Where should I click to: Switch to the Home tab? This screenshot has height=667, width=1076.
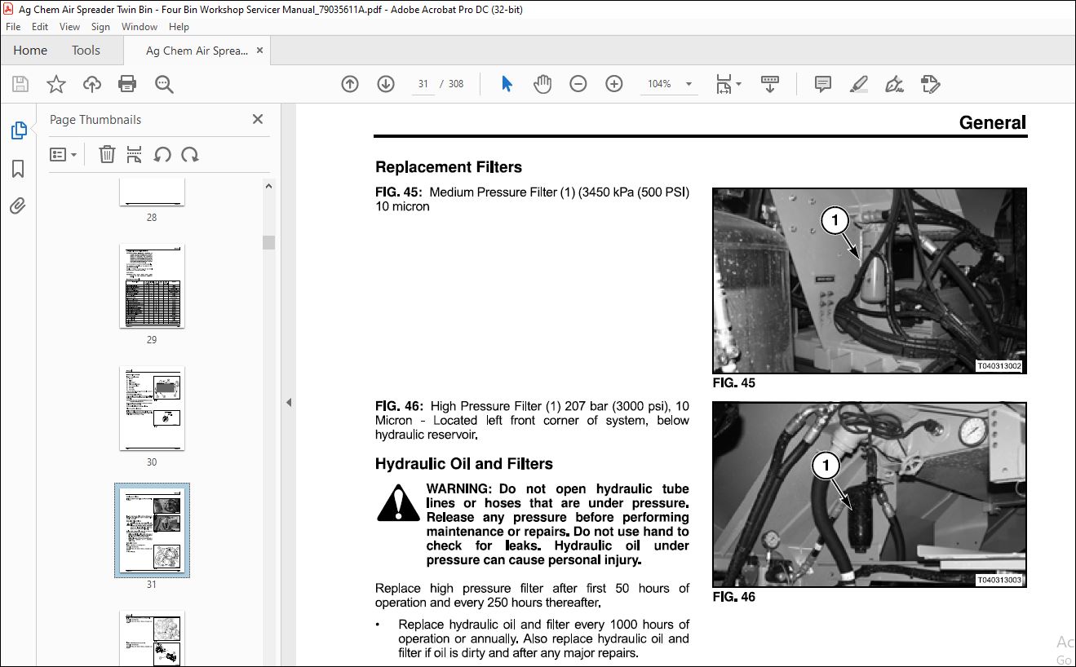(30, 51)
